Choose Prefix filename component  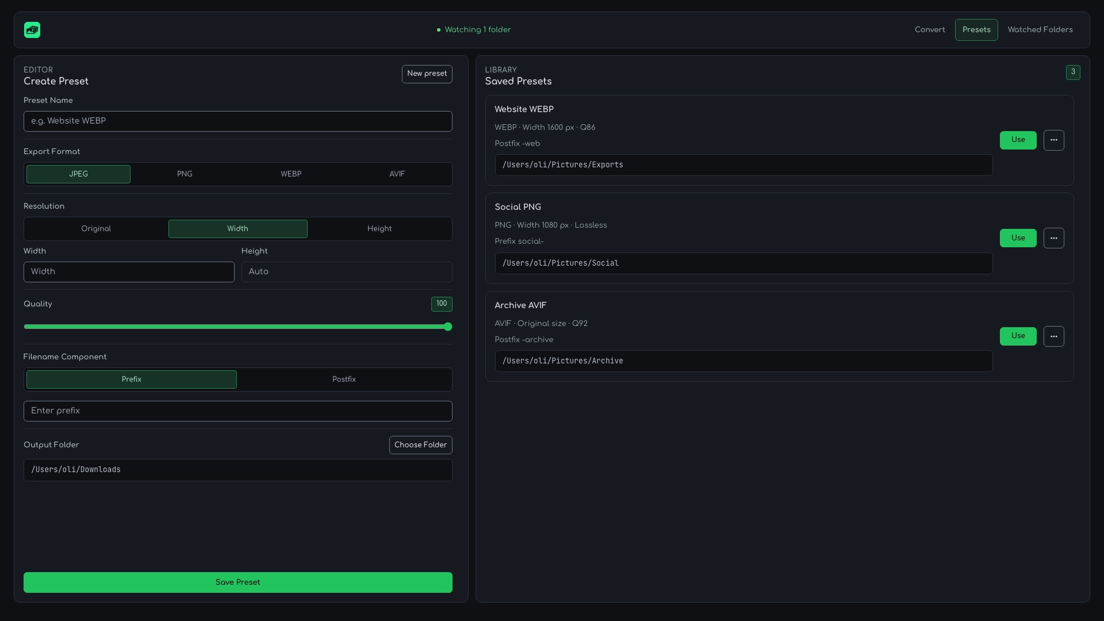click(132, 379)
